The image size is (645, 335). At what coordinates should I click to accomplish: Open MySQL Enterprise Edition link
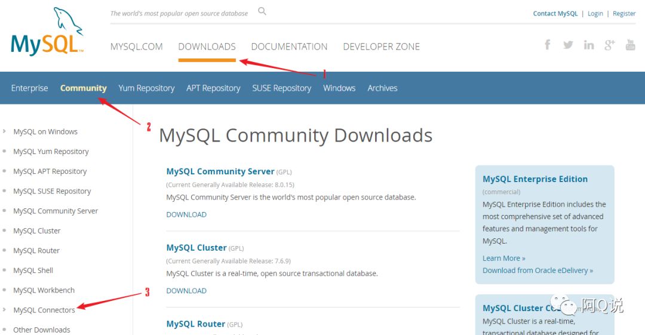535,179
